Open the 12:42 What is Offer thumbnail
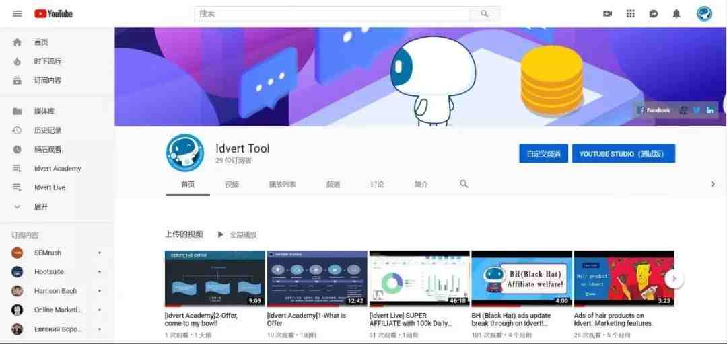This screenshot has width=727, height=344. click(316, 279)
